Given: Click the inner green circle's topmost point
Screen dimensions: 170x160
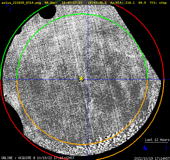Looking at the screenshot, I should [82, 14].
